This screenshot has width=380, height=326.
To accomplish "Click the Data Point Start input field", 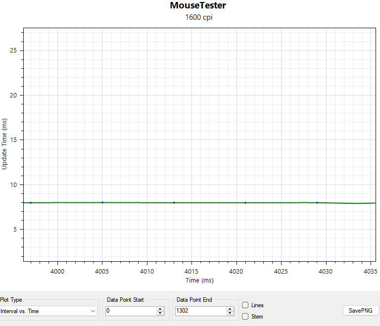I will point(130,311).
